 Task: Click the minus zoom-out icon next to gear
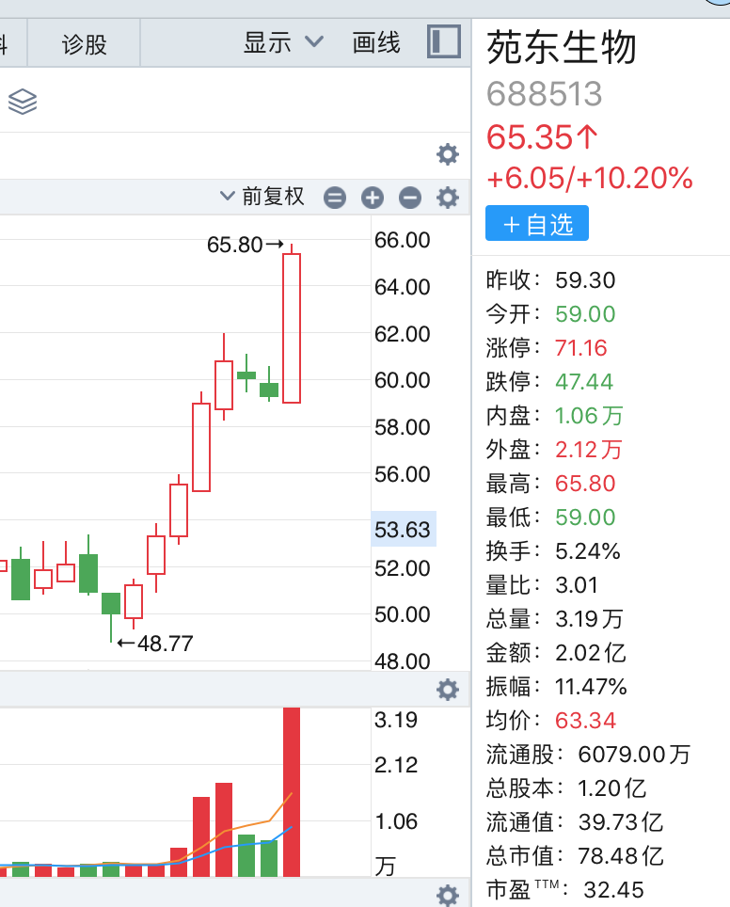410,198
